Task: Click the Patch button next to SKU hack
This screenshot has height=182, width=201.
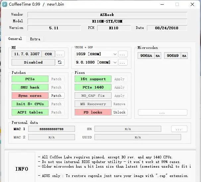Action: click(56, 87)
